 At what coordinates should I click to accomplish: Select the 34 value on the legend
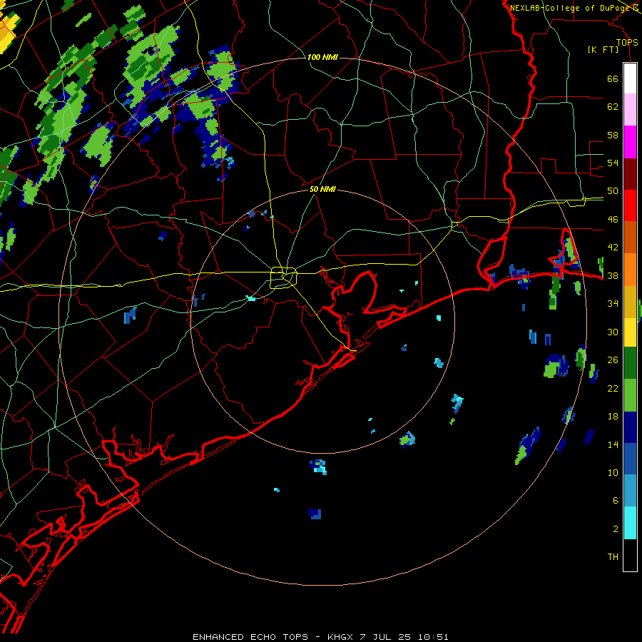click(x=613, y=304)
